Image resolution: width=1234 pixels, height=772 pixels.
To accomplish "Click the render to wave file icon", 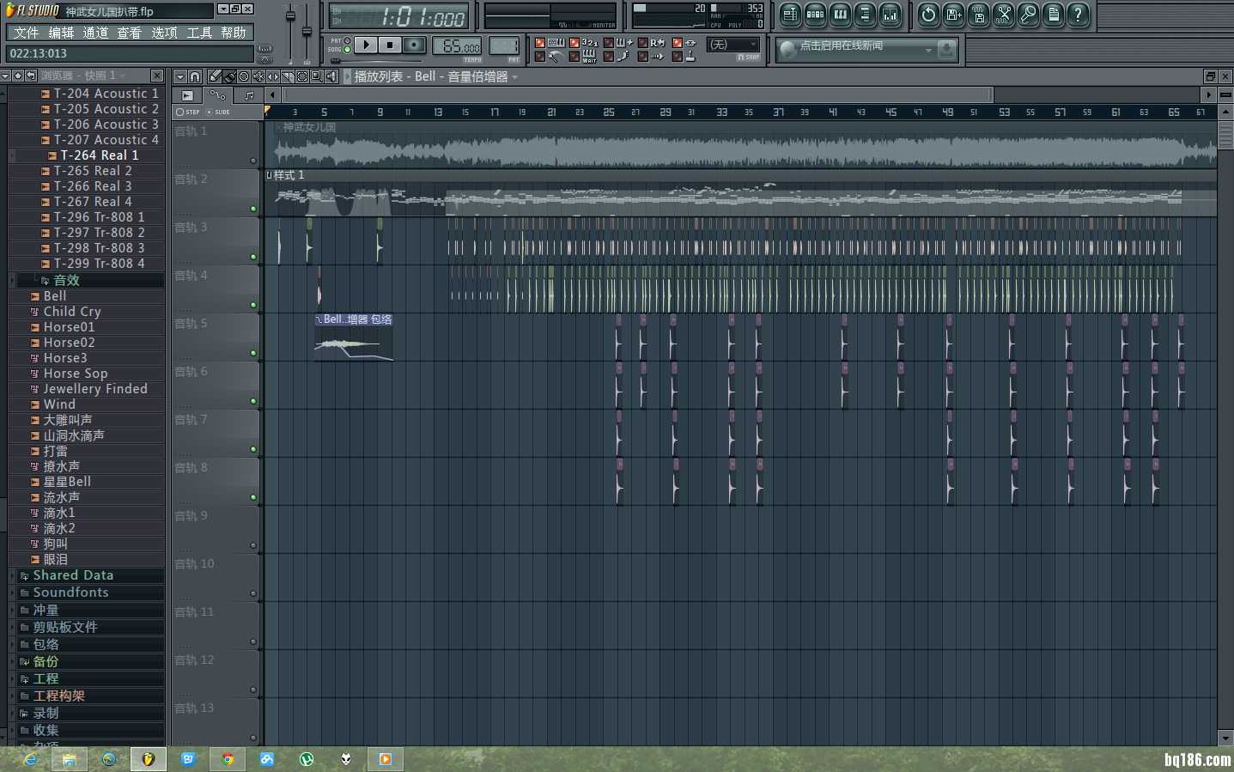I will pyautogui.click(x=978, y=15).
